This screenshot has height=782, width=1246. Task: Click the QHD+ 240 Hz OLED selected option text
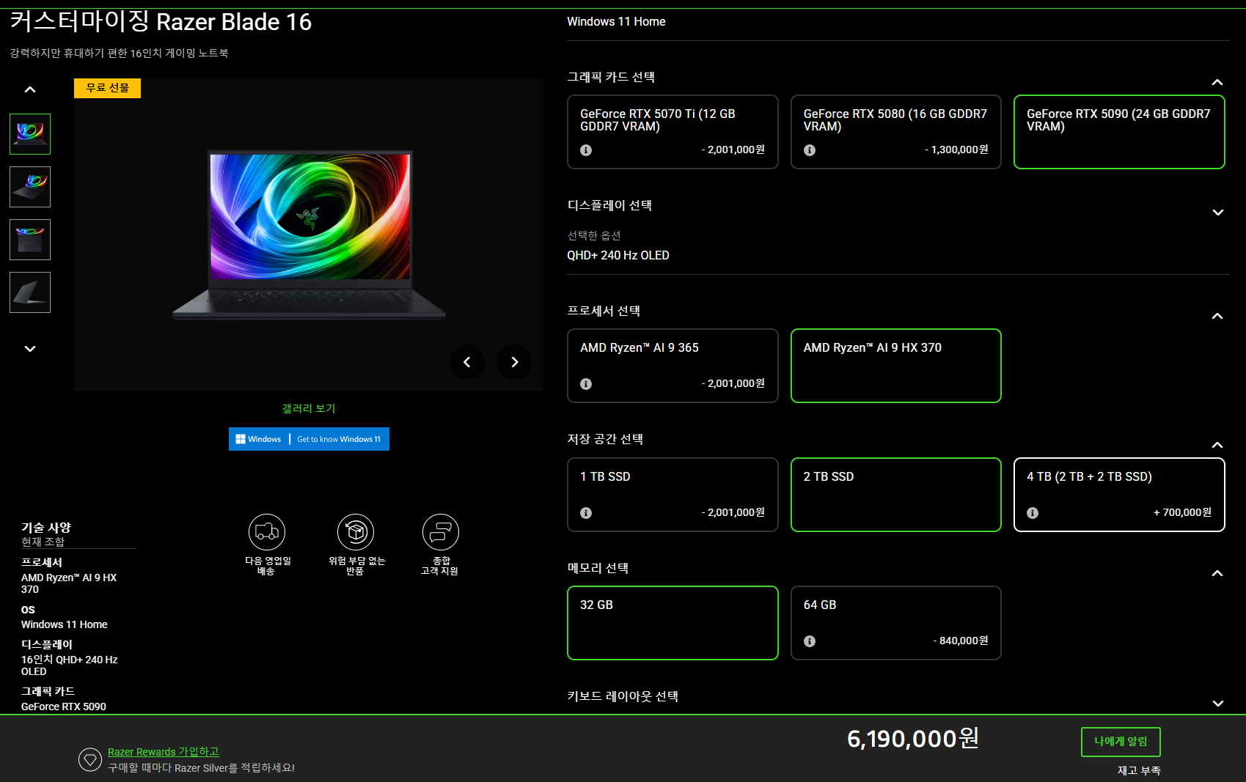[618, 255]
